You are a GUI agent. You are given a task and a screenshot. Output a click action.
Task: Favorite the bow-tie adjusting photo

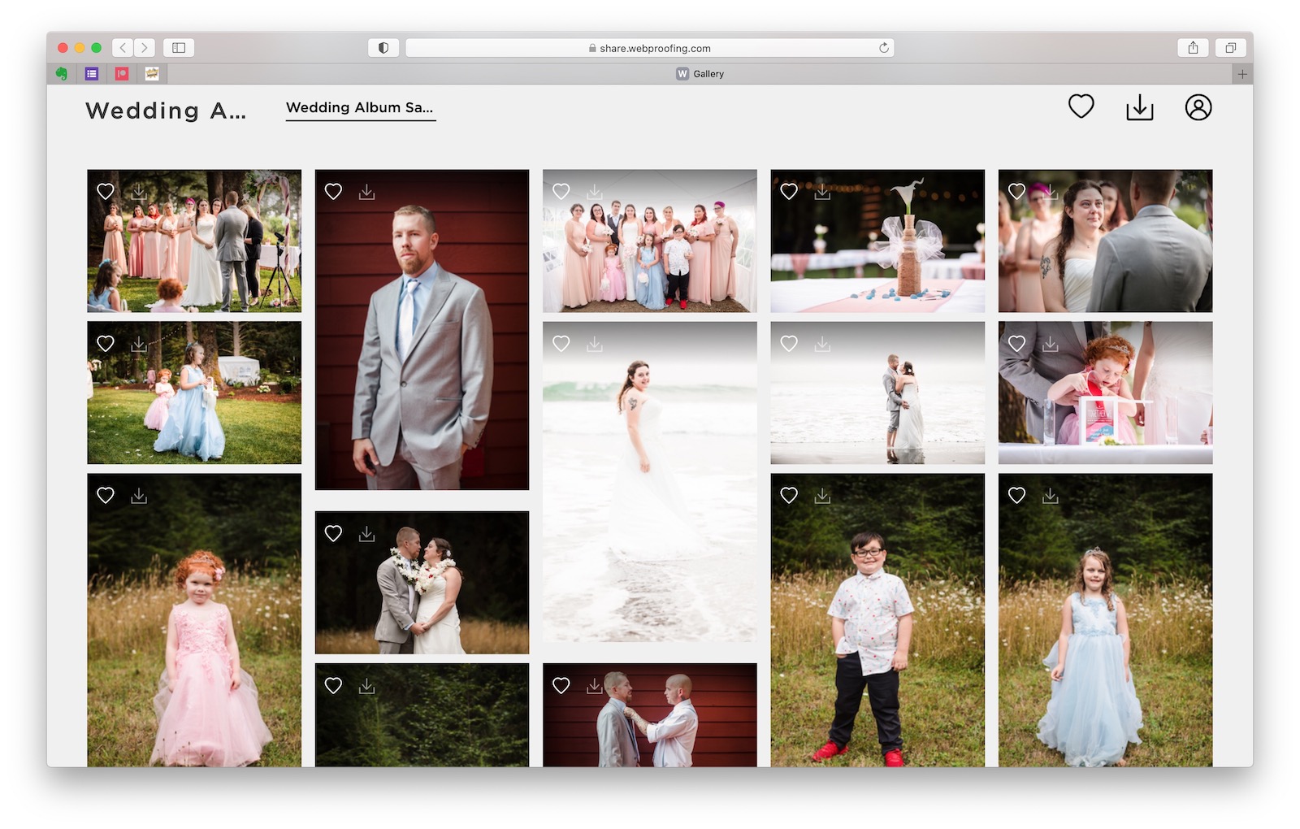pyautogui.click(x=561, y=686)
